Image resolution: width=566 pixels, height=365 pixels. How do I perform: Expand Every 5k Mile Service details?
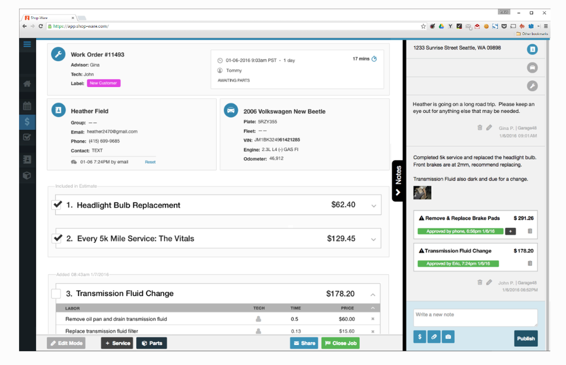click(374, 239)
